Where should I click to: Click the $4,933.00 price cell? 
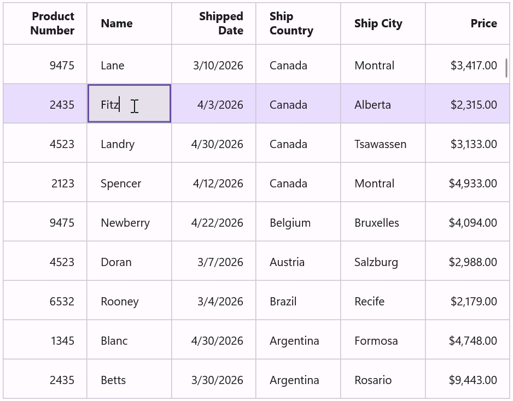pyautogui.click(x=467, y=182)
